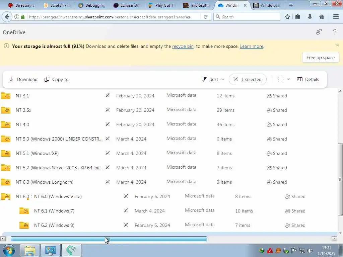The image size is (343, 257).
Task: Download the selected item
Action: pyautogui.click(x=23, y=79)
